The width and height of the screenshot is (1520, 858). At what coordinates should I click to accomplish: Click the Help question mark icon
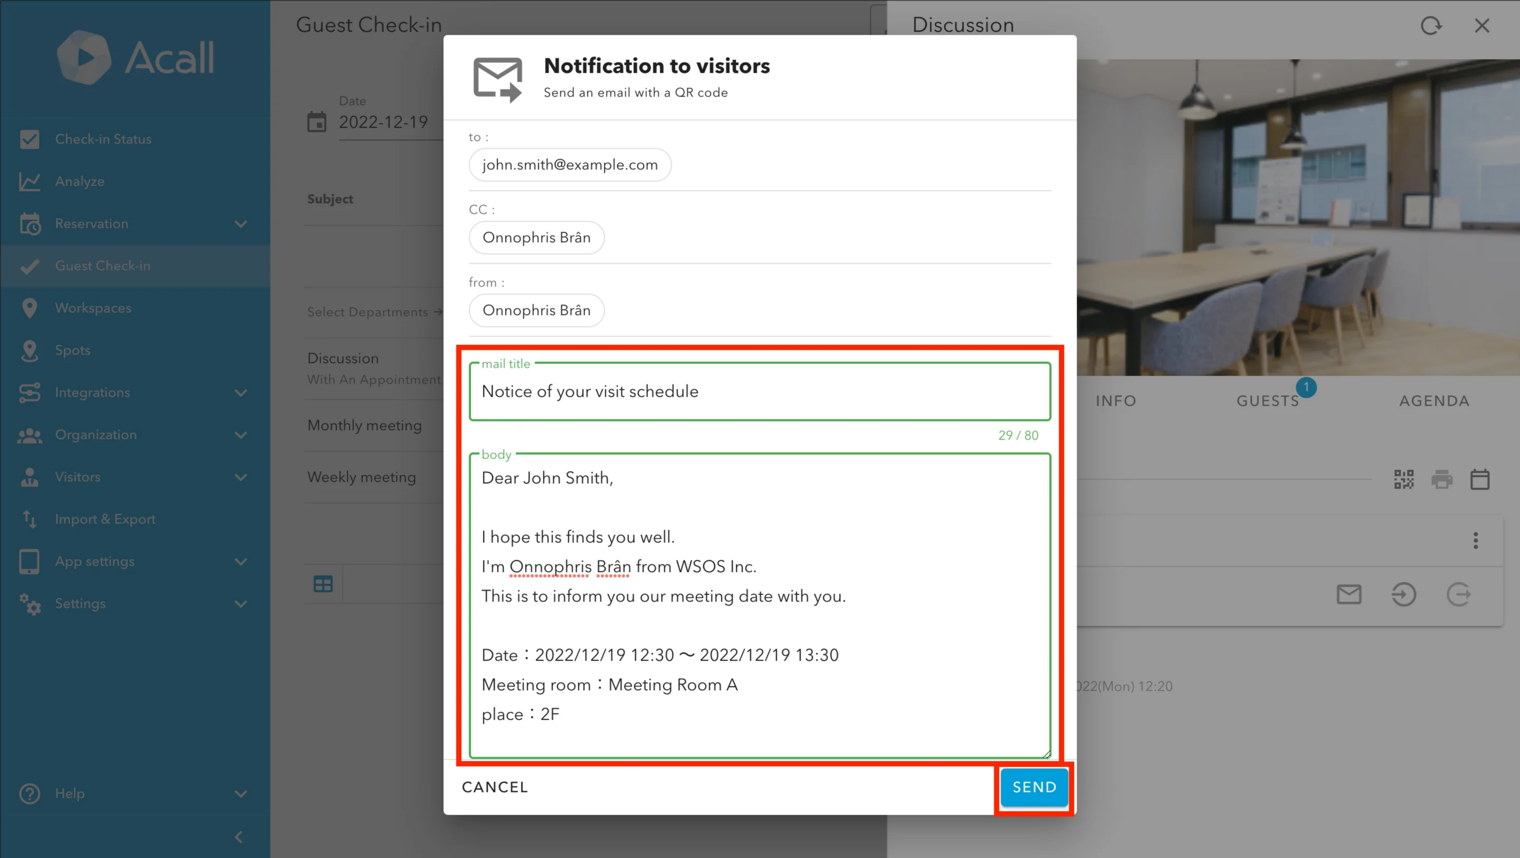[30, 794]
